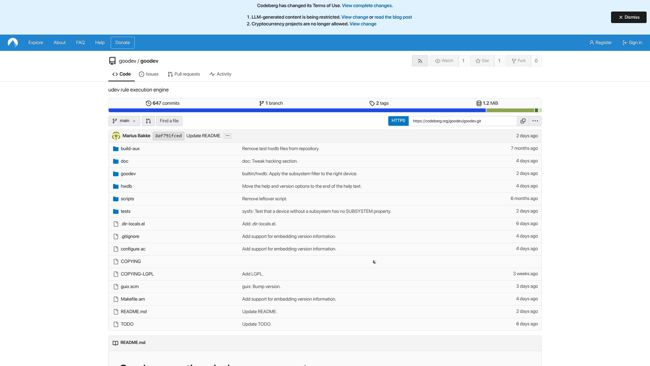
Task: Select the Code tab
Action: [122, 74]
